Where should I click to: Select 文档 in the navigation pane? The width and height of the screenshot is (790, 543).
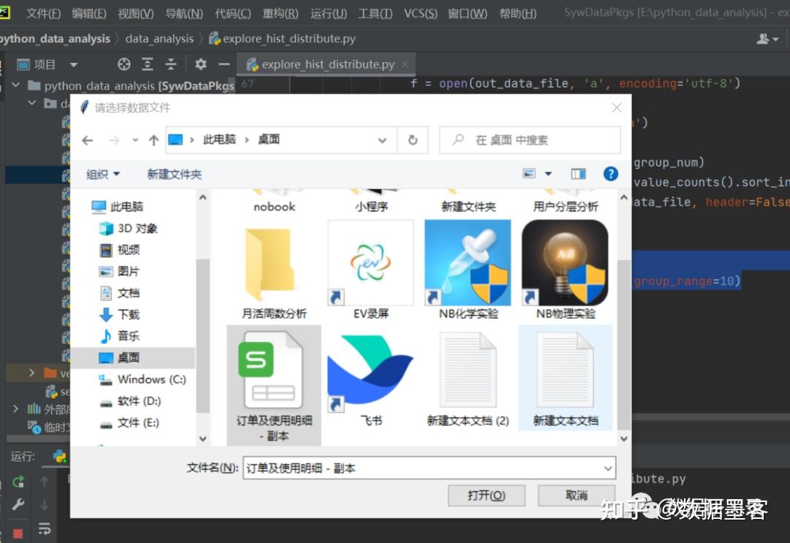[119, 293]
